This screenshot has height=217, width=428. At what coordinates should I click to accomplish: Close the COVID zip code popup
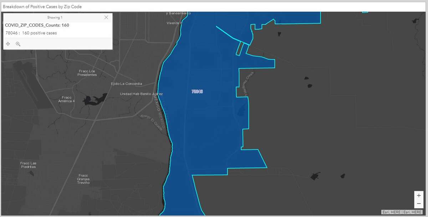[x=106, y=17]
